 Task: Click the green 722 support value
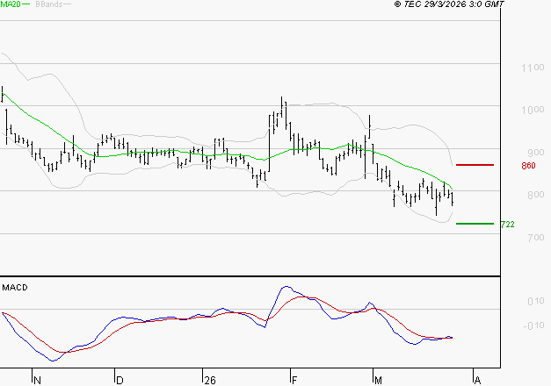(x=507, y=225)
